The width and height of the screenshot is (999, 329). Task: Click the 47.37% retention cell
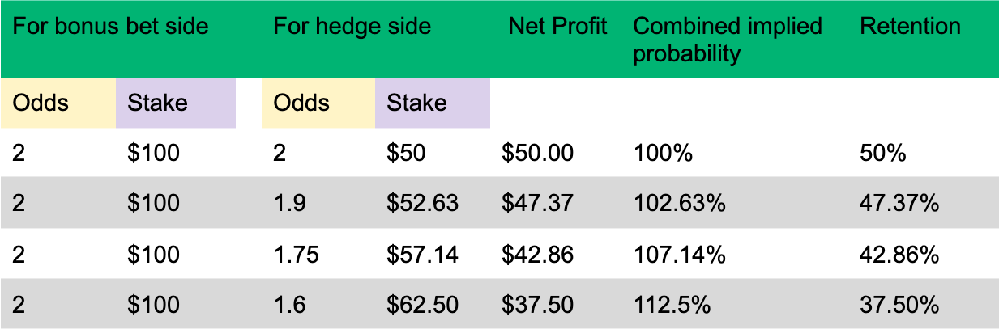tap(899, 205)
